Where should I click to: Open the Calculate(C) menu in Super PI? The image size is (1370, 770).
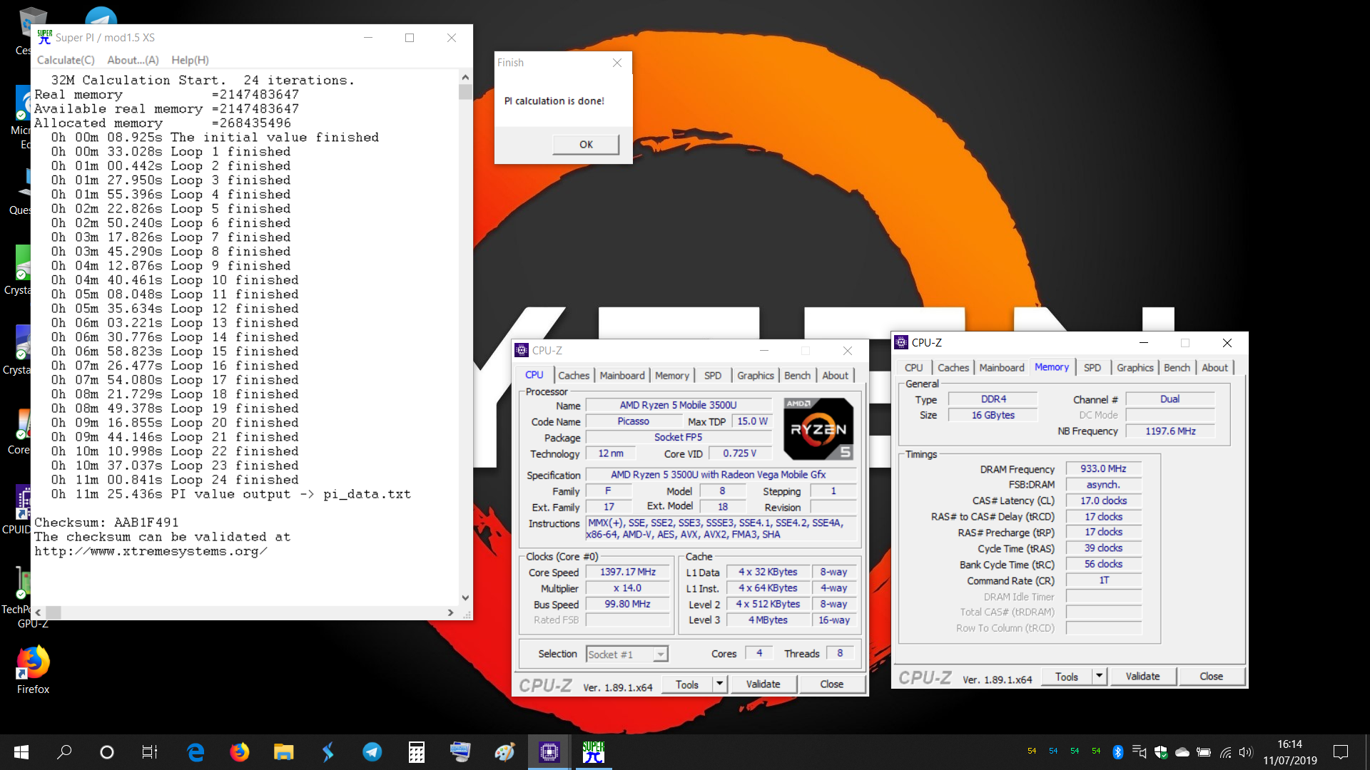(x=66, y=60)
